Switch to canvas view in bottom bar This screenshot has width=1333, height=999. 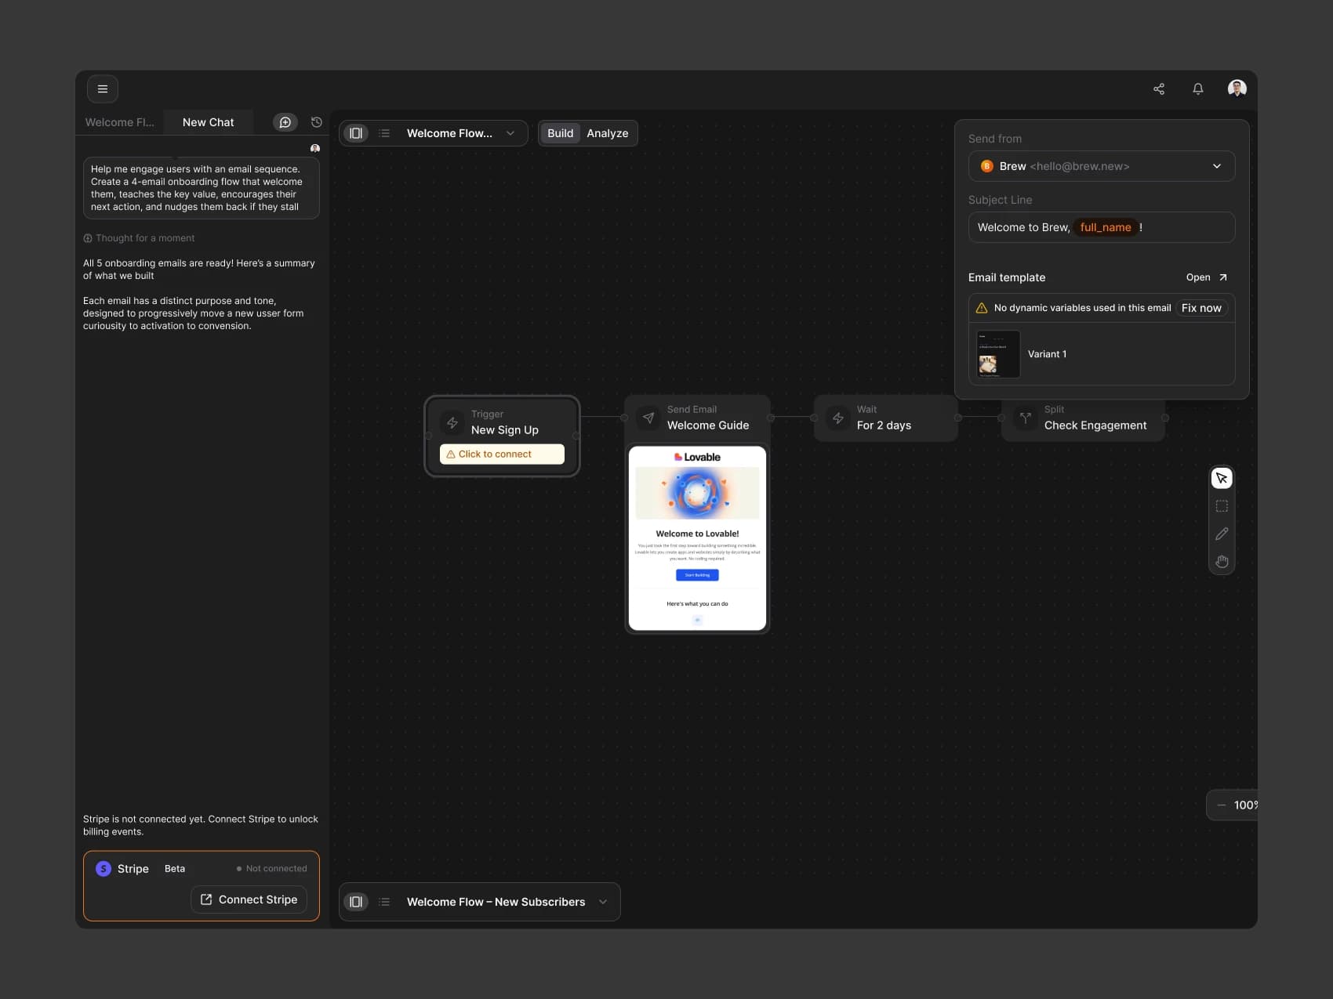356,902
